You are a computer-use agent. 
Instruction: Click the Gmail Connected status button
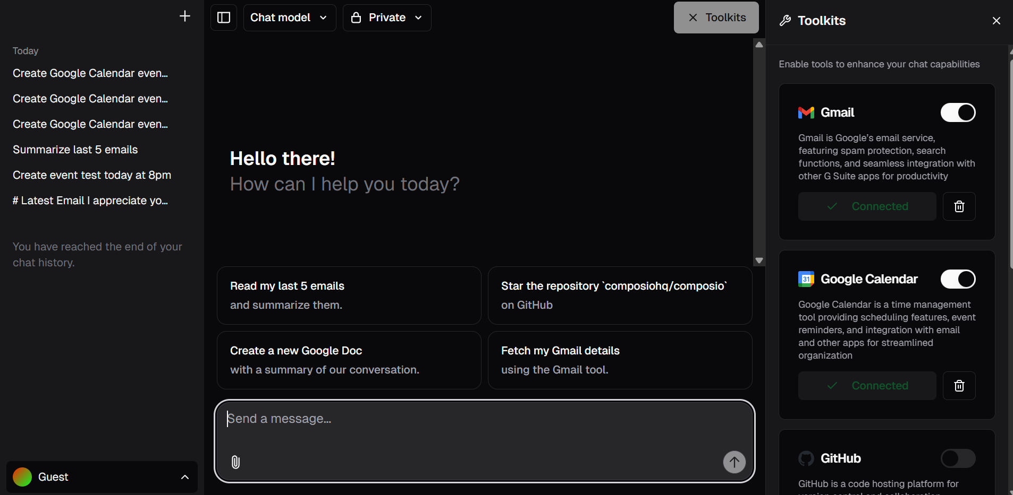[x=867, y=206]
